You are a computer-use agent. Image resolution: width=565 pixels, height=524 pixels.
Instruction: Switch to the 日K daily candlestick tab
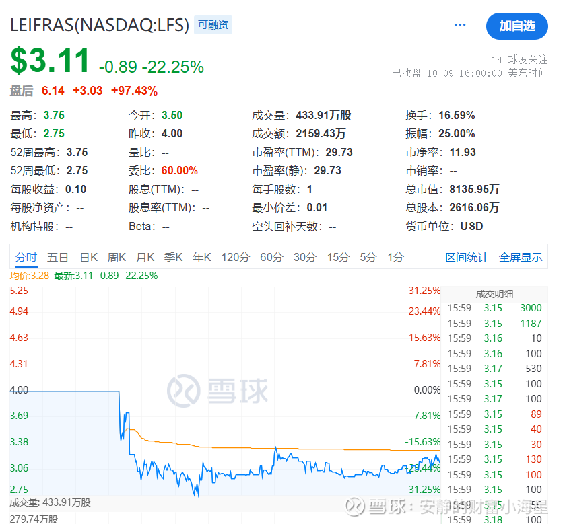point(89,258)
